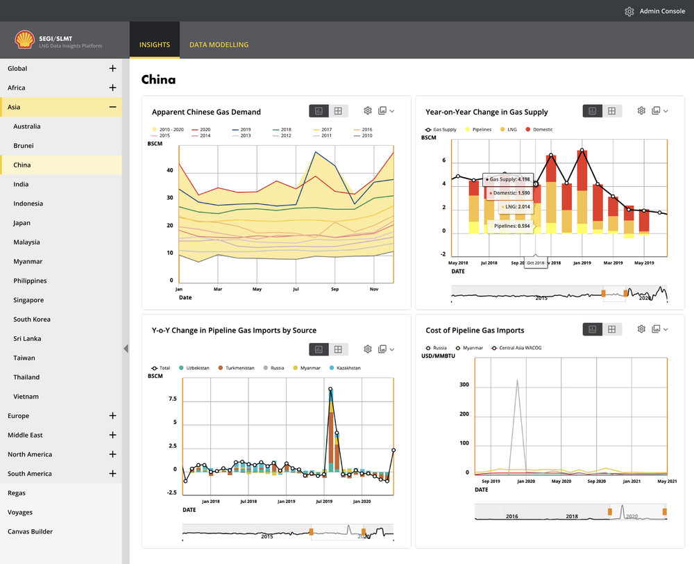Image resolution: width=694 pixels, height=564 pixels.
Task: Select Japan in the Asia list
Action: (x=22, y=223)
